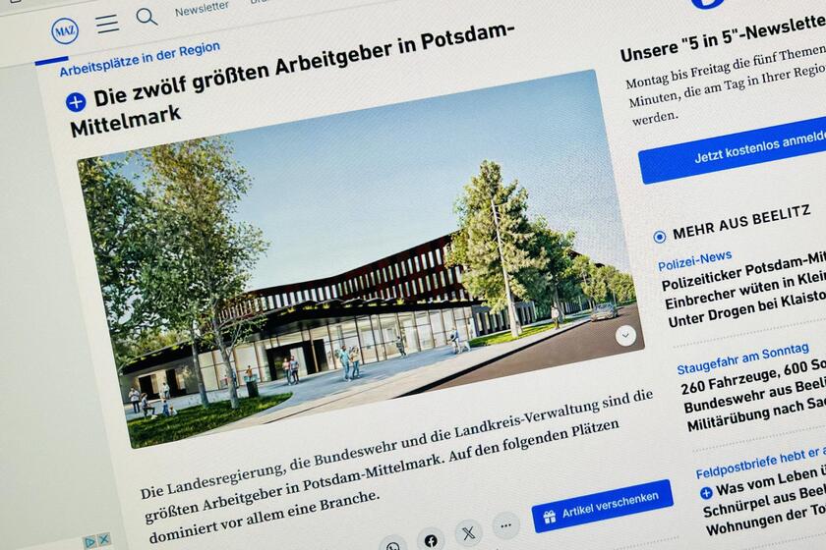Click Artikel verschenken button
Viewport: 826px width, 550px height.
coord(602,506)
